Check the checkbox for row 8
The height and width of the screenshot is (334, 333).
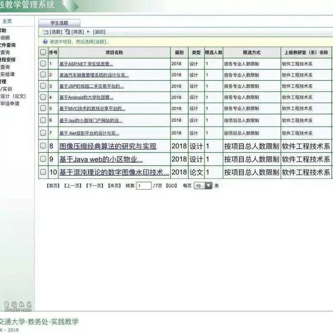pyautogui.click(x=43, y=146)
